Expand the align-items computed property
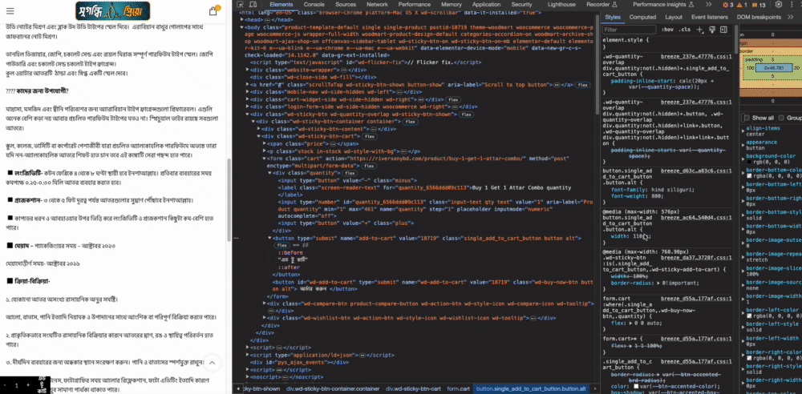Screen dimensions: 802x394 click(x=744, y=131)
